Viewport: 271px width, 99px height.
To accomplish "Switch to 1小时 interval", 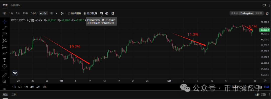I will click(34, 13).
